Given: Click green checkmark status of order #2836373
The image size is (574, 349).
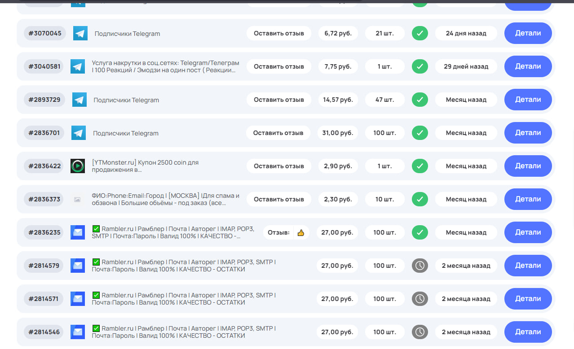Looking at the screenshot, I should coord(420,199).
